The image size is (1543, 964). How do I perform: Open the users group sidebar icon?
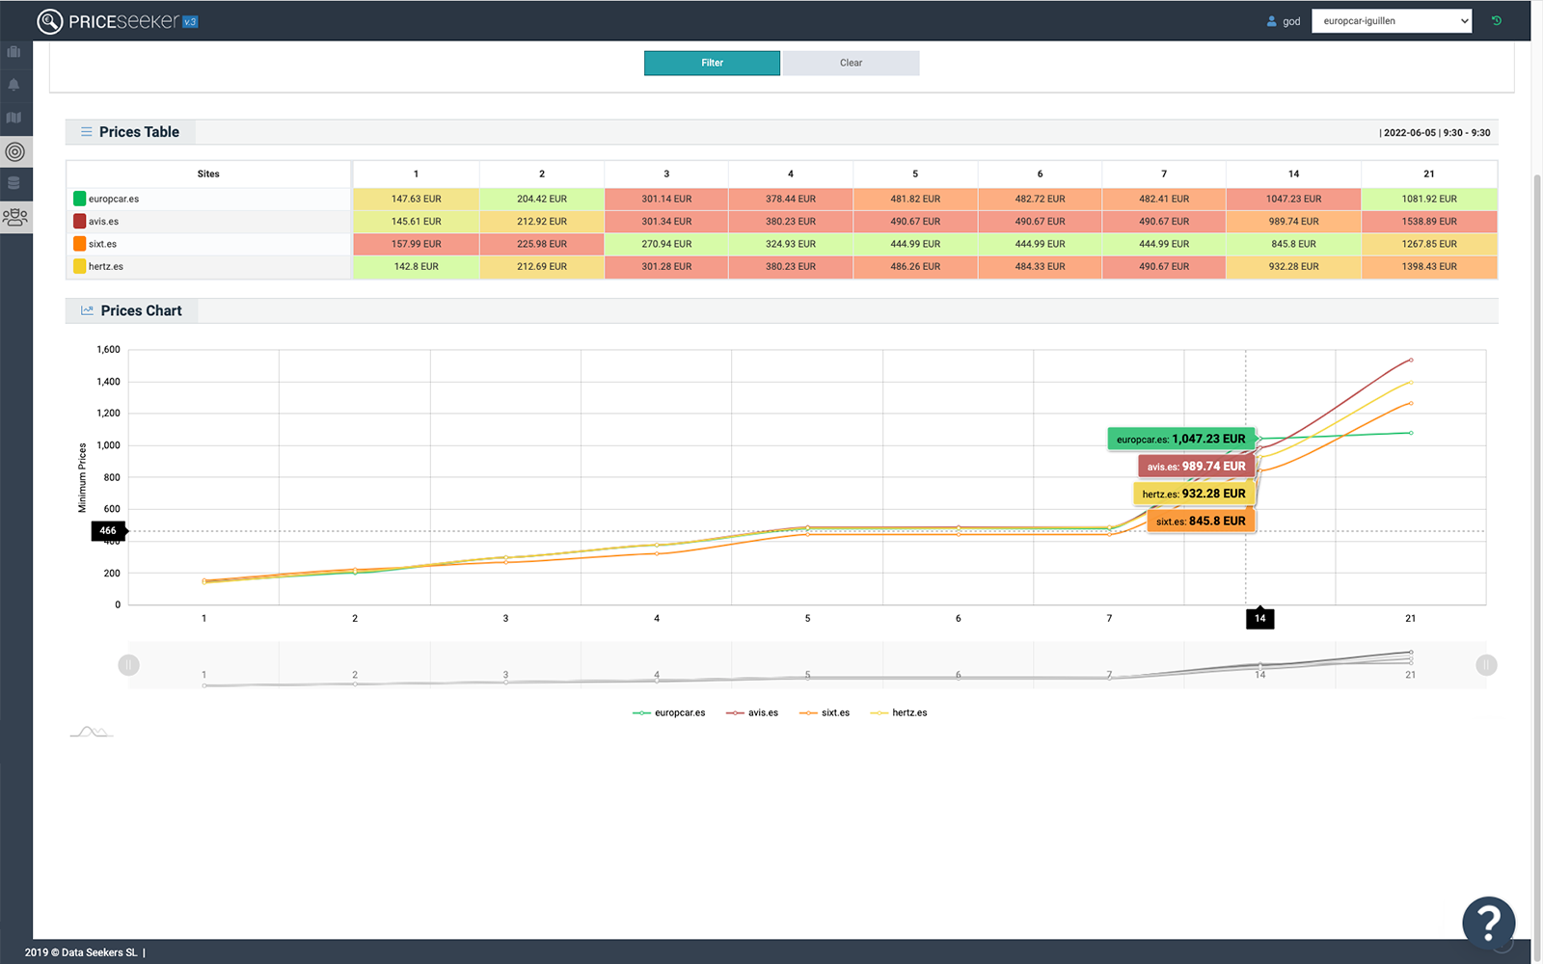click(x=15, y=218)
